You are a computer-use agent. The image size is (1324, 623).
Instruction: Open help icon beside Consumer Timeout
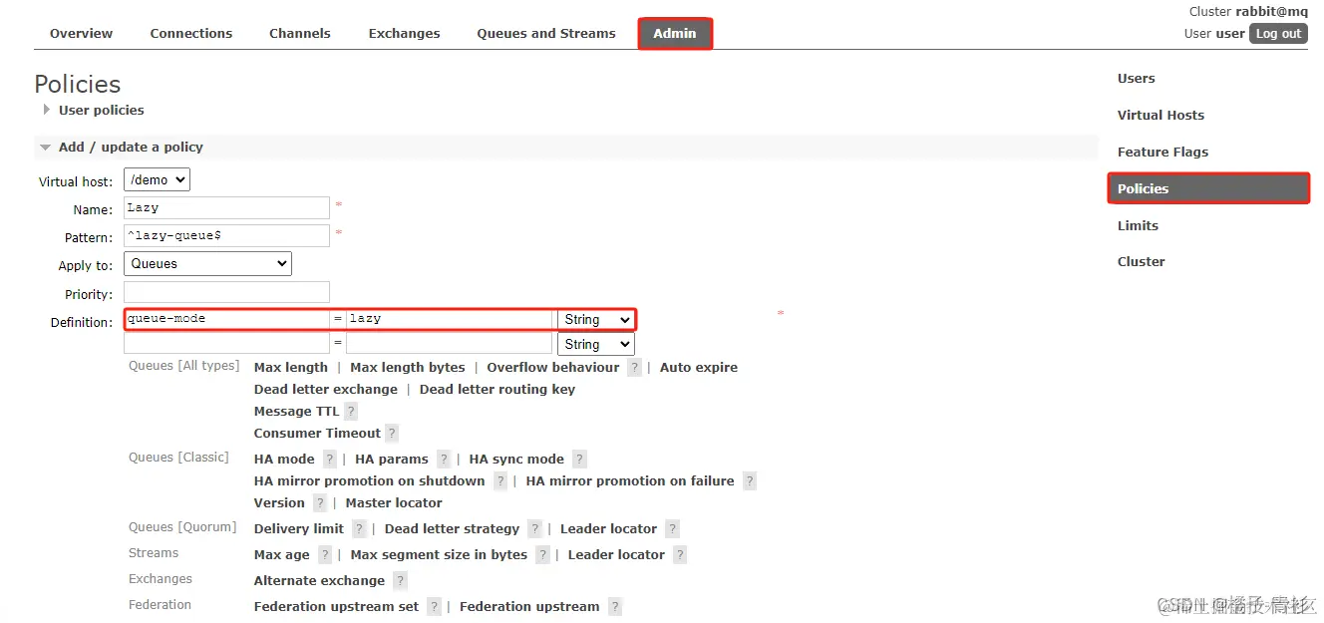(x=392, y=434)
